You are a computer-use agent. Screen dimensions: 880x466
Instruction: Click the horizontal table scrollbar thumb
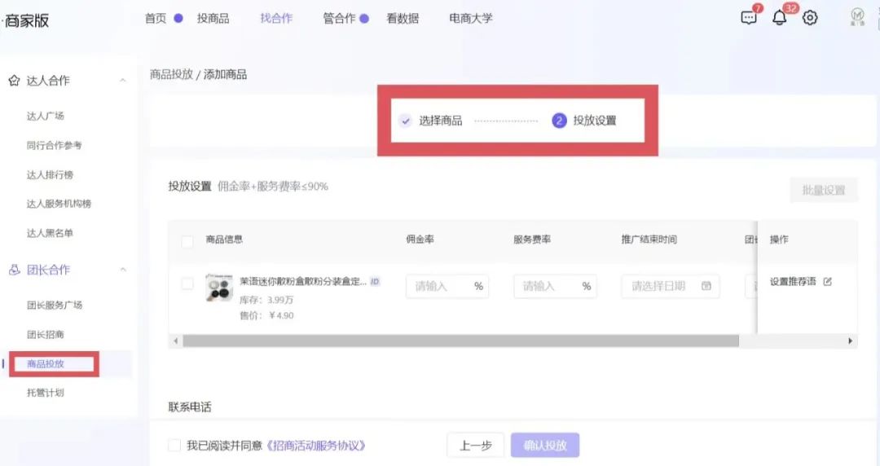coord(460,341)
